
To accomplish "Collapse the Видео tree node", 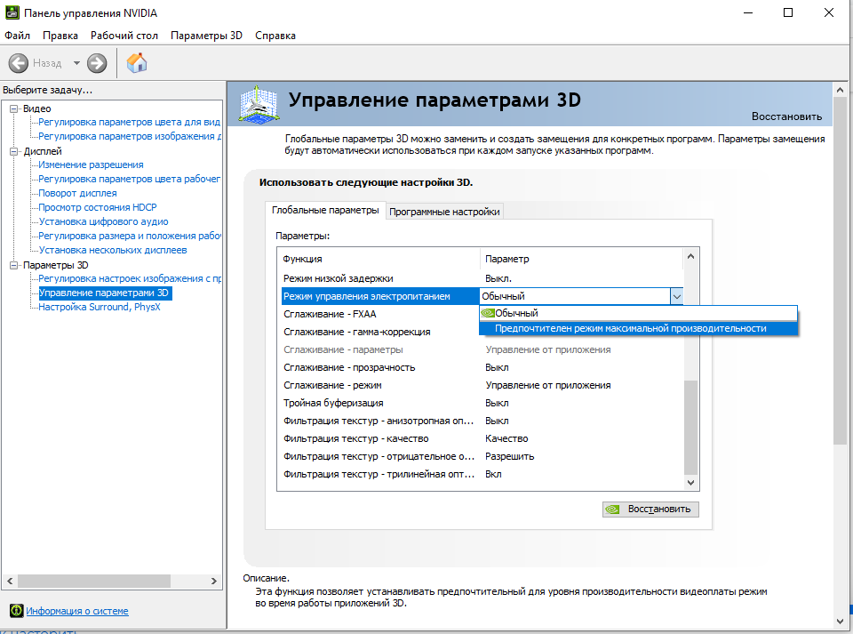I will (13, 108).
